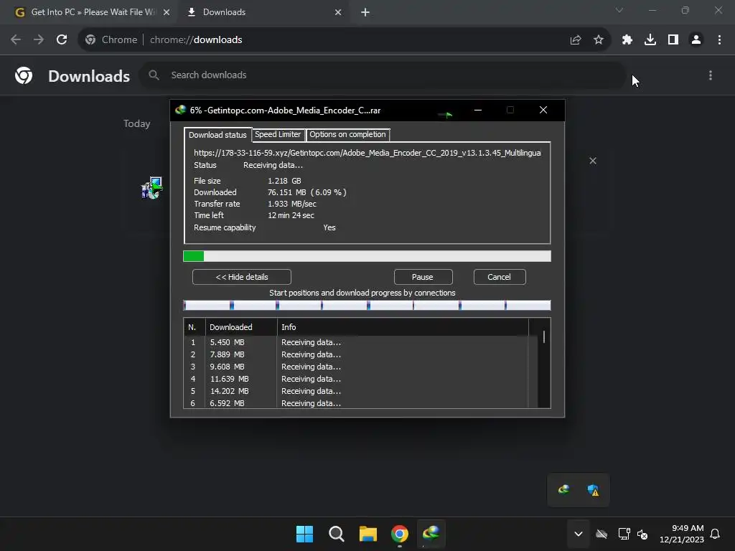Click the download URL text in dialog

pyautogui.click(x=367, y=153)
